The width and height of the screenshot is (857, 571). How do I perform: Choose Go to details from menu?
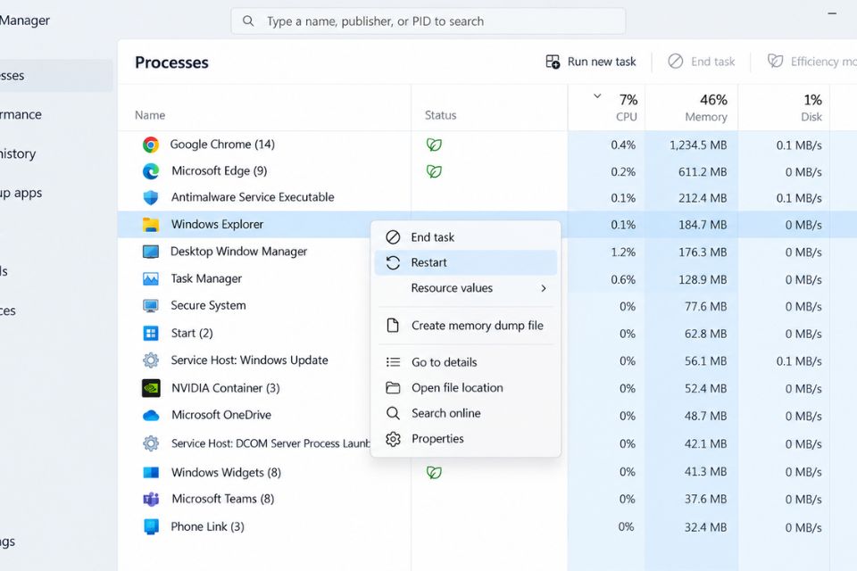pyautogui.click(x=466, y=362)
